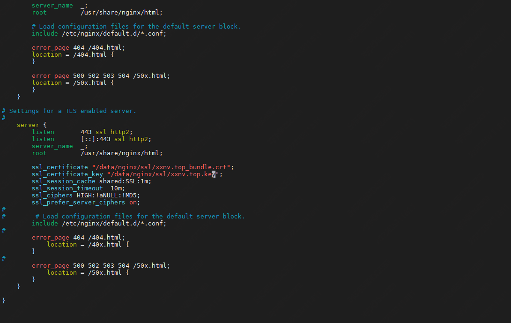Click the ssl_ciphers HIGH:!aNULL:!MD5 value
The image size is (511, 323).
pyautogui.click(x=107, y=195)
